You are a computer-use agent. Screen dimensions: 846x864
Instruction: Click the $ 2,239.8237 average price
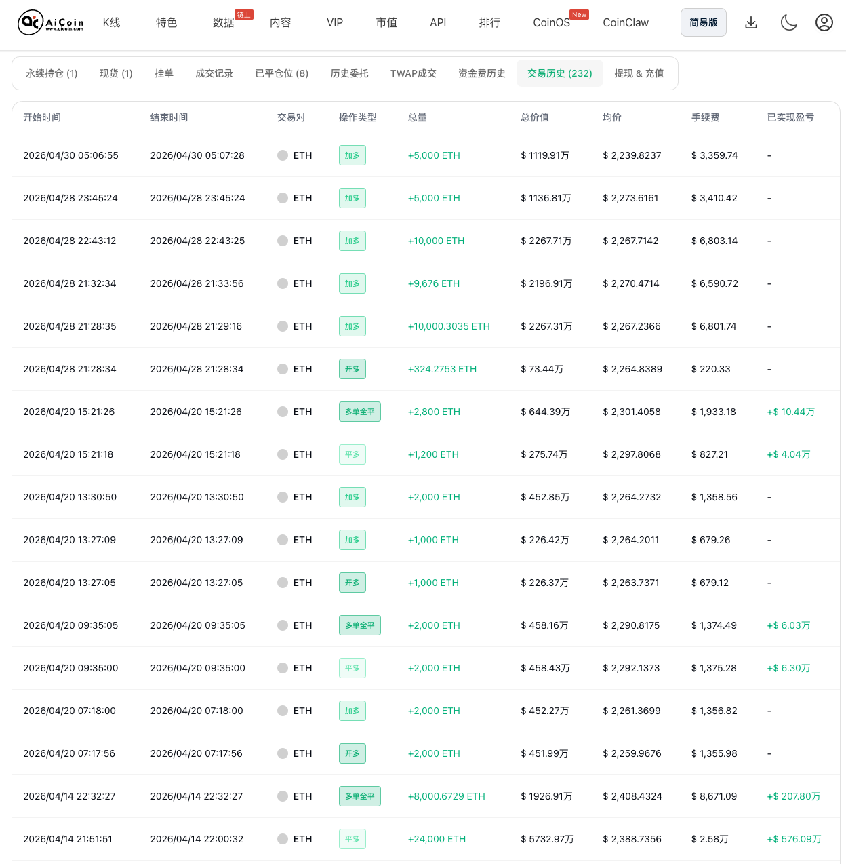[632, 155]
